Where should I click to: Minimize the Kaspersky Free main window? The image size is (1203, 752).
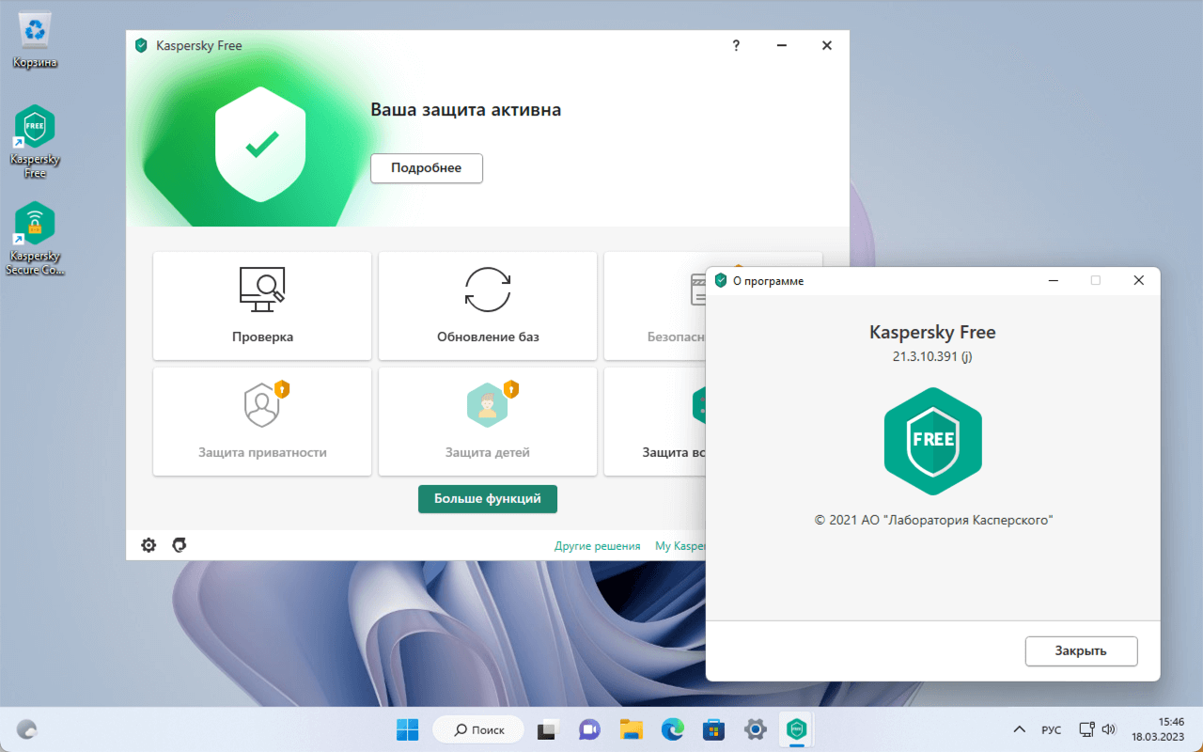pyautogui.click(x=781, y=45)
